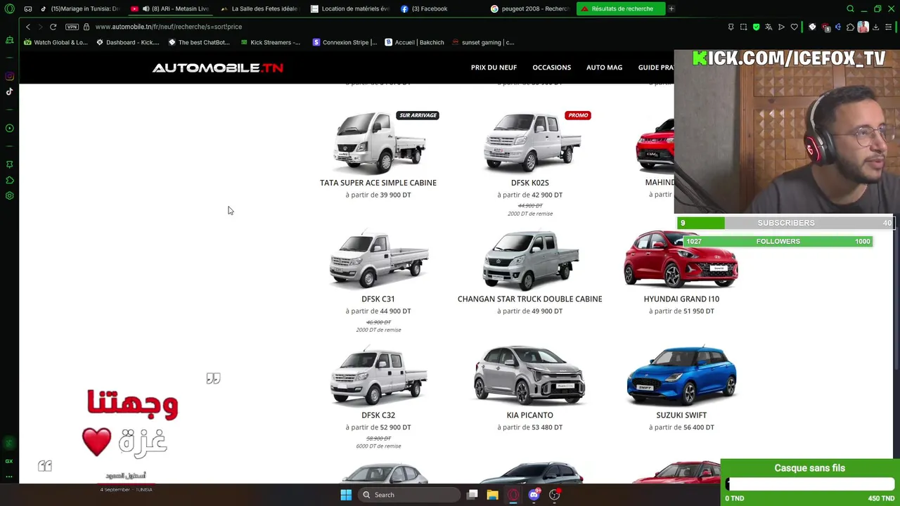
Task: Switch to La Salle des Fetes idéale tab
Action: (260, 8)
